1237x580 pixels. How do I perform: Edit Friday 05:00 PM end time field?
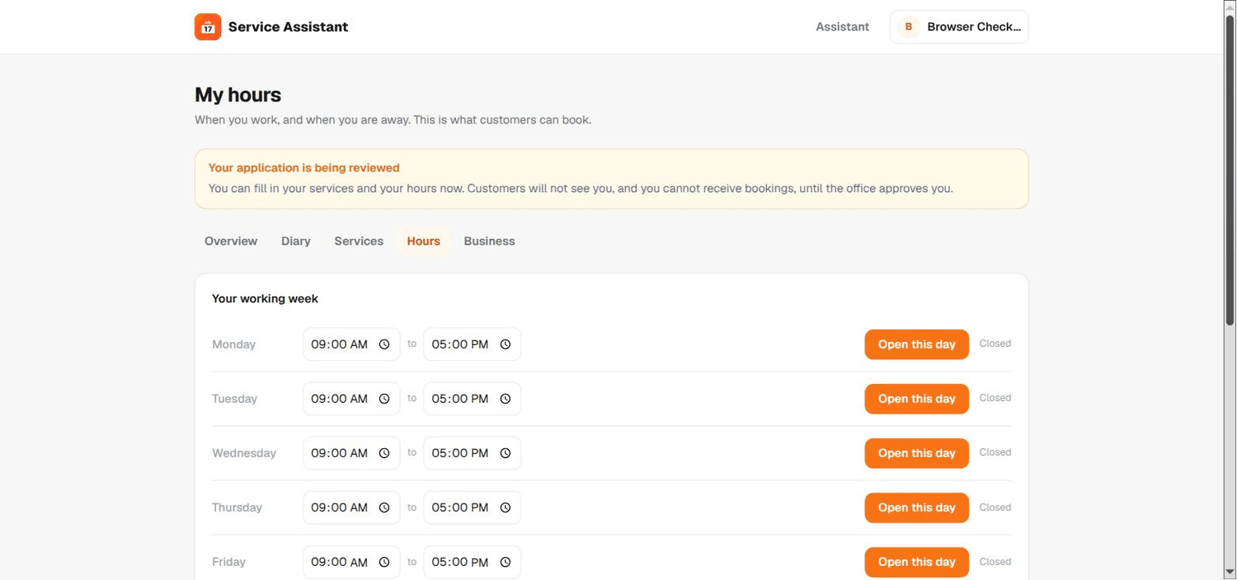pyautogui.click(x=473, y=562)
